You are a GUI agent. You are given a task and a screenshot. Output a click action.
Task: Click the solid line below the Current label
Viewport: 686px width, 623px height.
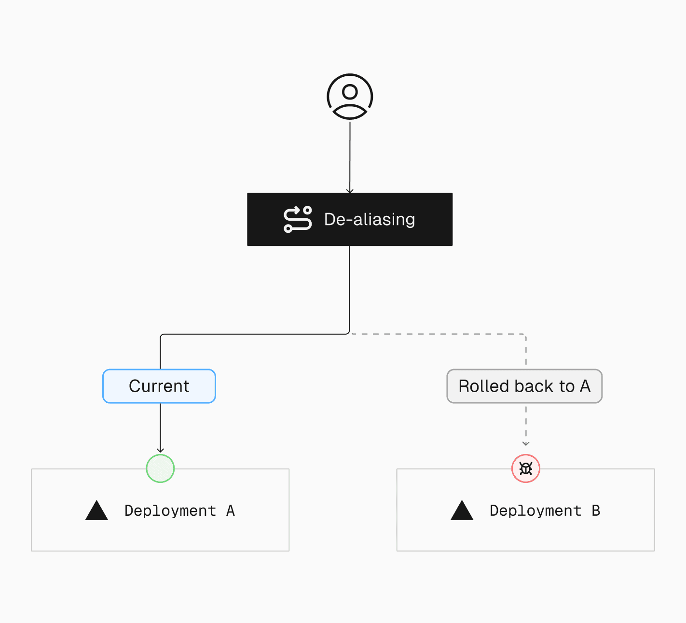[160, 425]
